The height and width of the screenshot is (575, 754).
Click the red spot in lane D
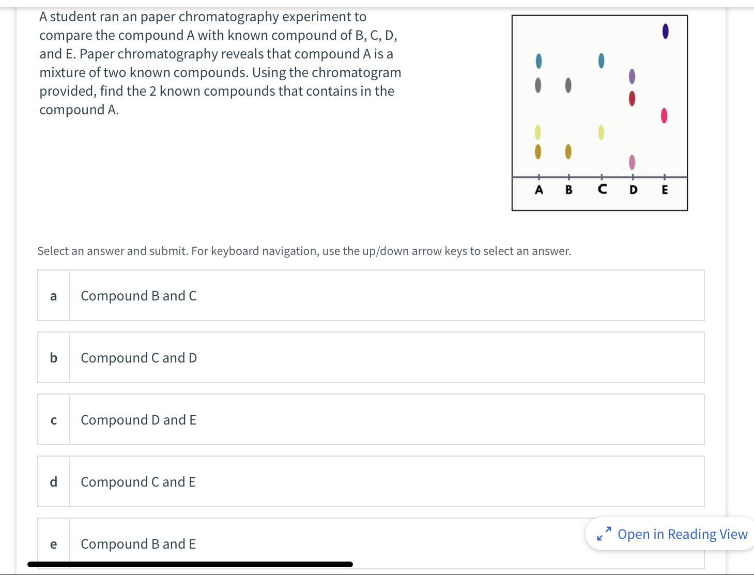(632, 98)
